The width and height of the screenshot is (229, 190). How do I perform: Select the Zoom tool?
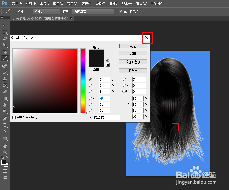tap(5, 152)
